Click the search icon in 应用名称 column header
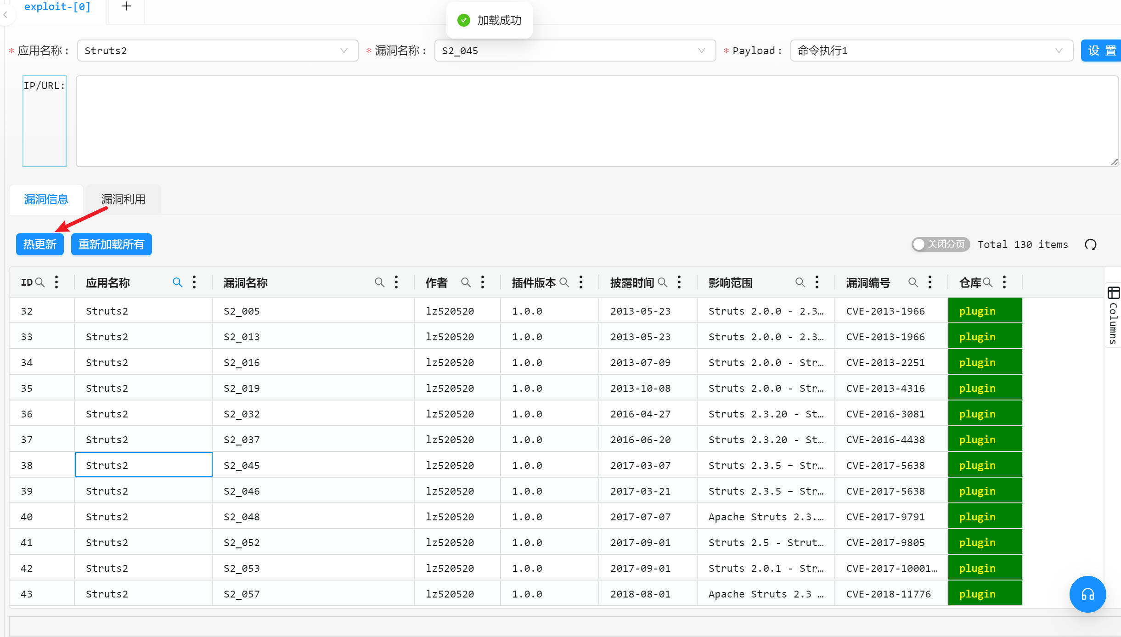The width and height of the screenshot is (1121, 637). tap(177, 282)
